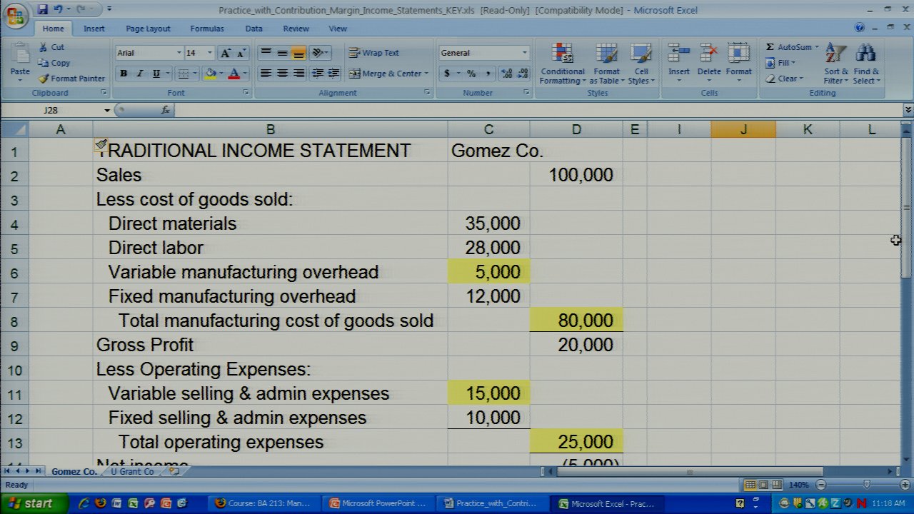The height and width of the screenshot is (514, 914).
Task: Expand the Merge & Center dropdown arrow
Action: [x=426, y=74]
